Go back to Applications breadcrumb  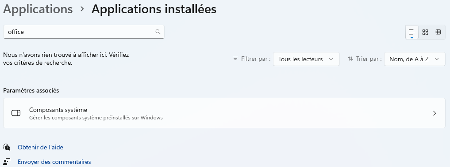point(38,9)
